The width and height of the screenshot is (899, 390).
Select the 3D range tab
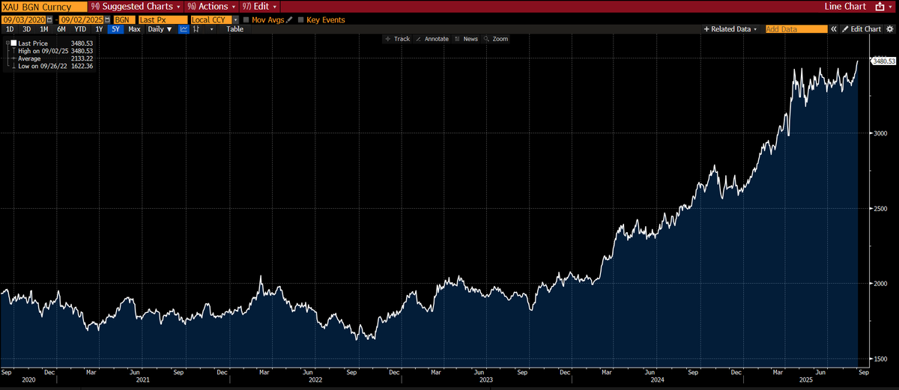click(26, 29)
